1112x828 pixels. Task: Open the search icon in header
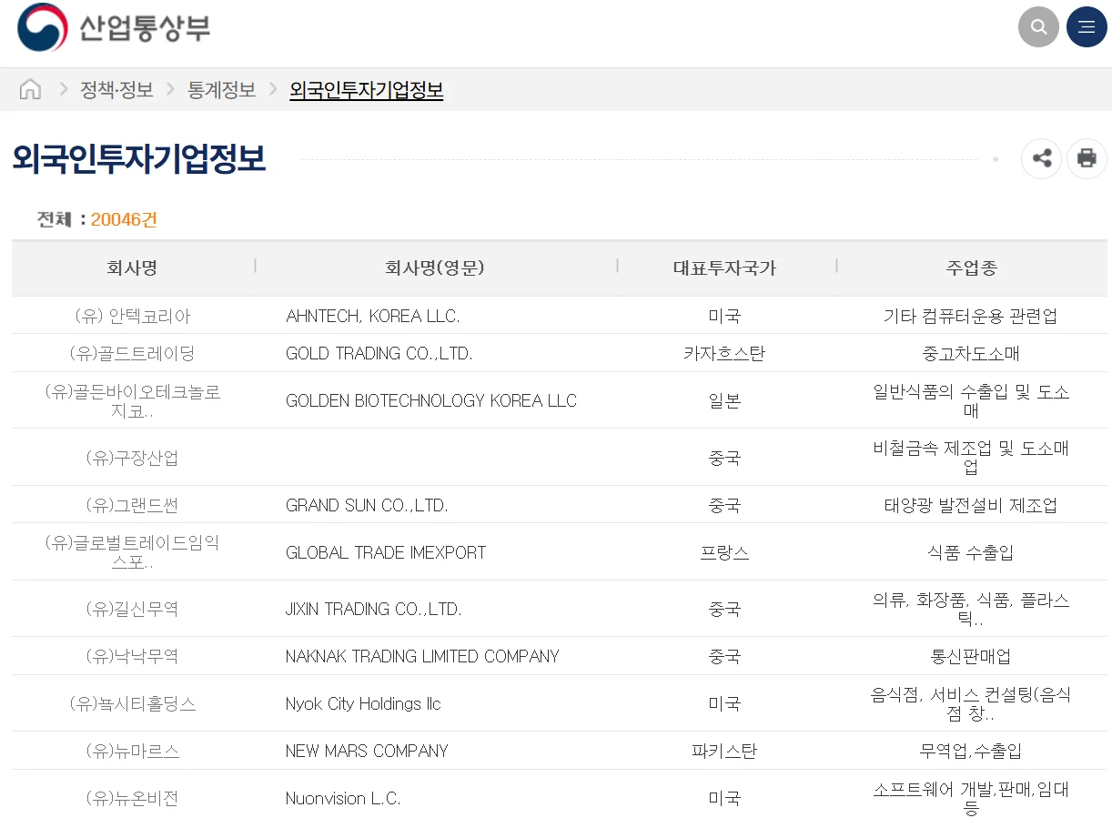click(1038, 26)
